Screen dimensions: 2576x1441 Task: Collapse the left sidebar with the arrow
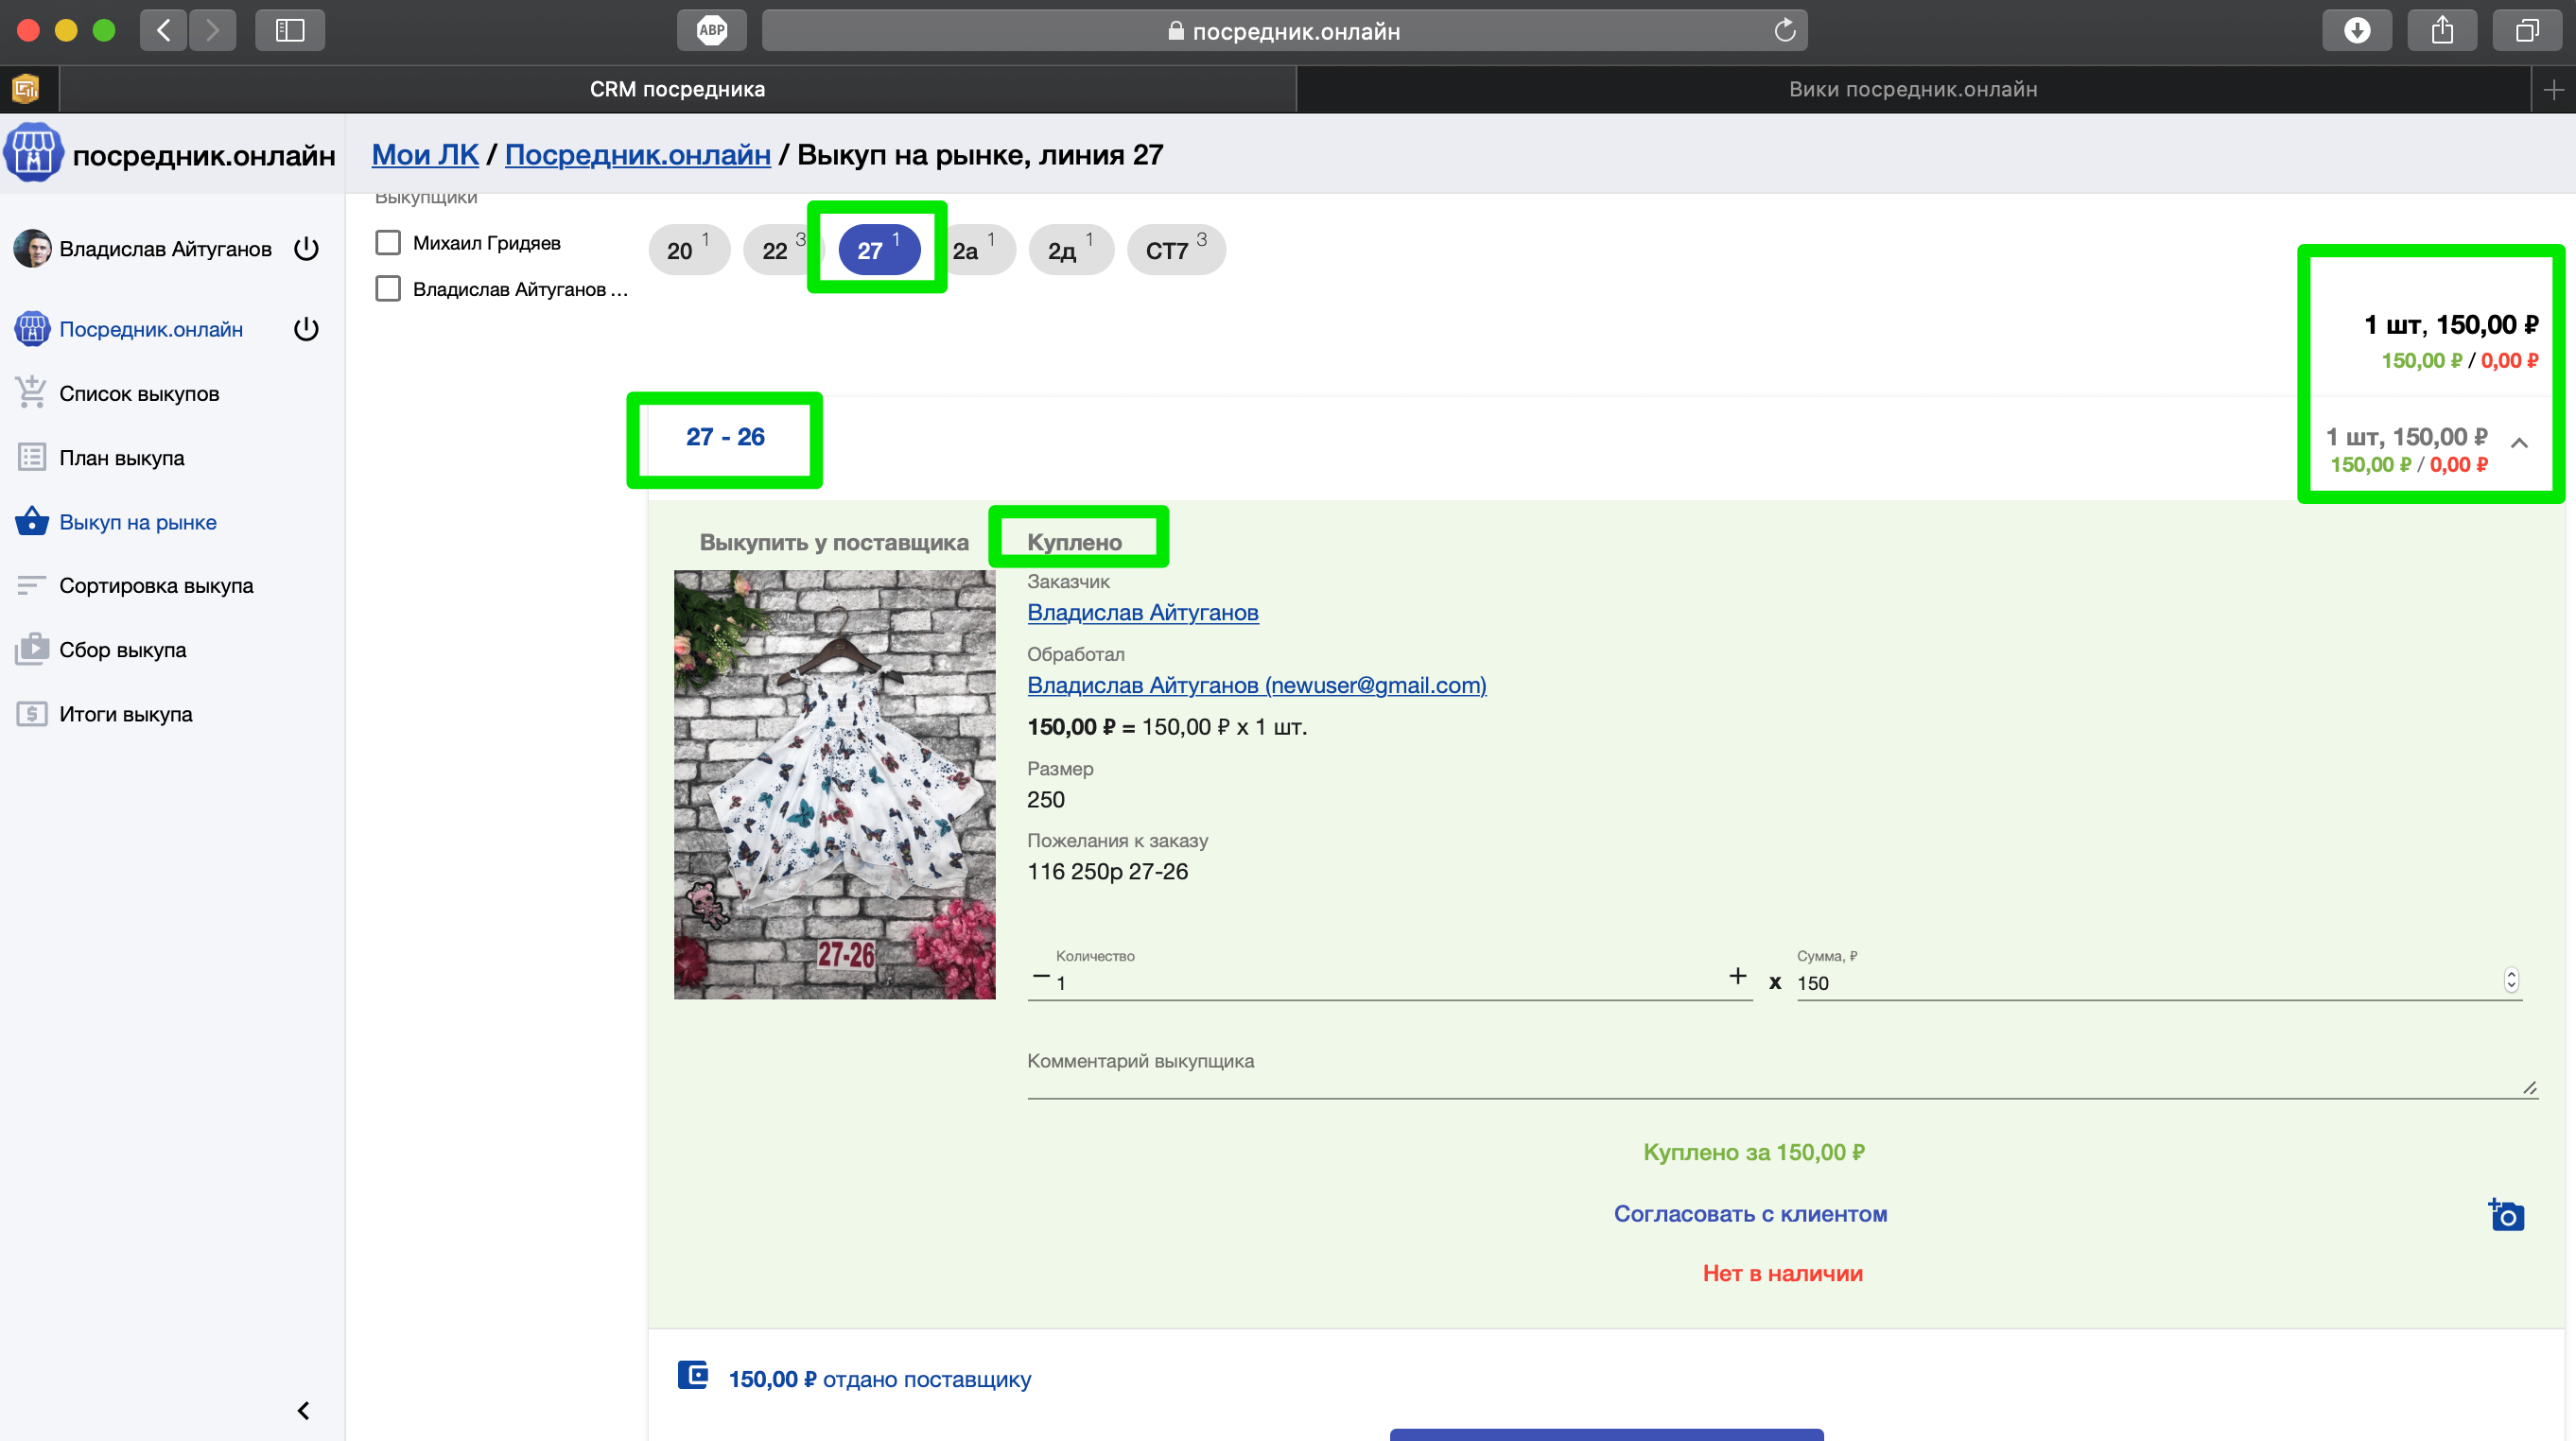304,1410
